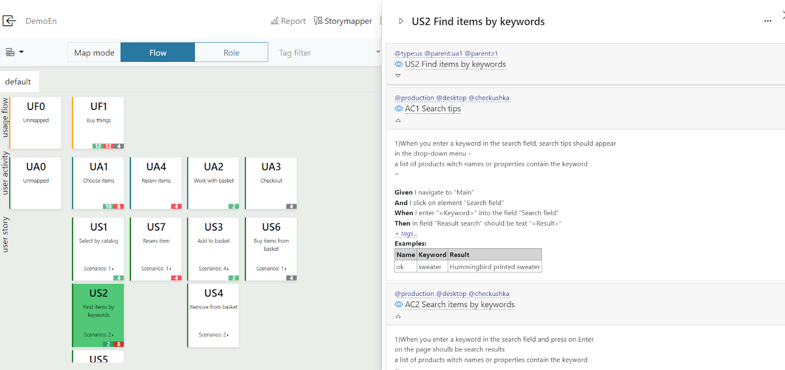
Task: Click the red 8 badge on UA1
Action: click(x=119, y=207)
